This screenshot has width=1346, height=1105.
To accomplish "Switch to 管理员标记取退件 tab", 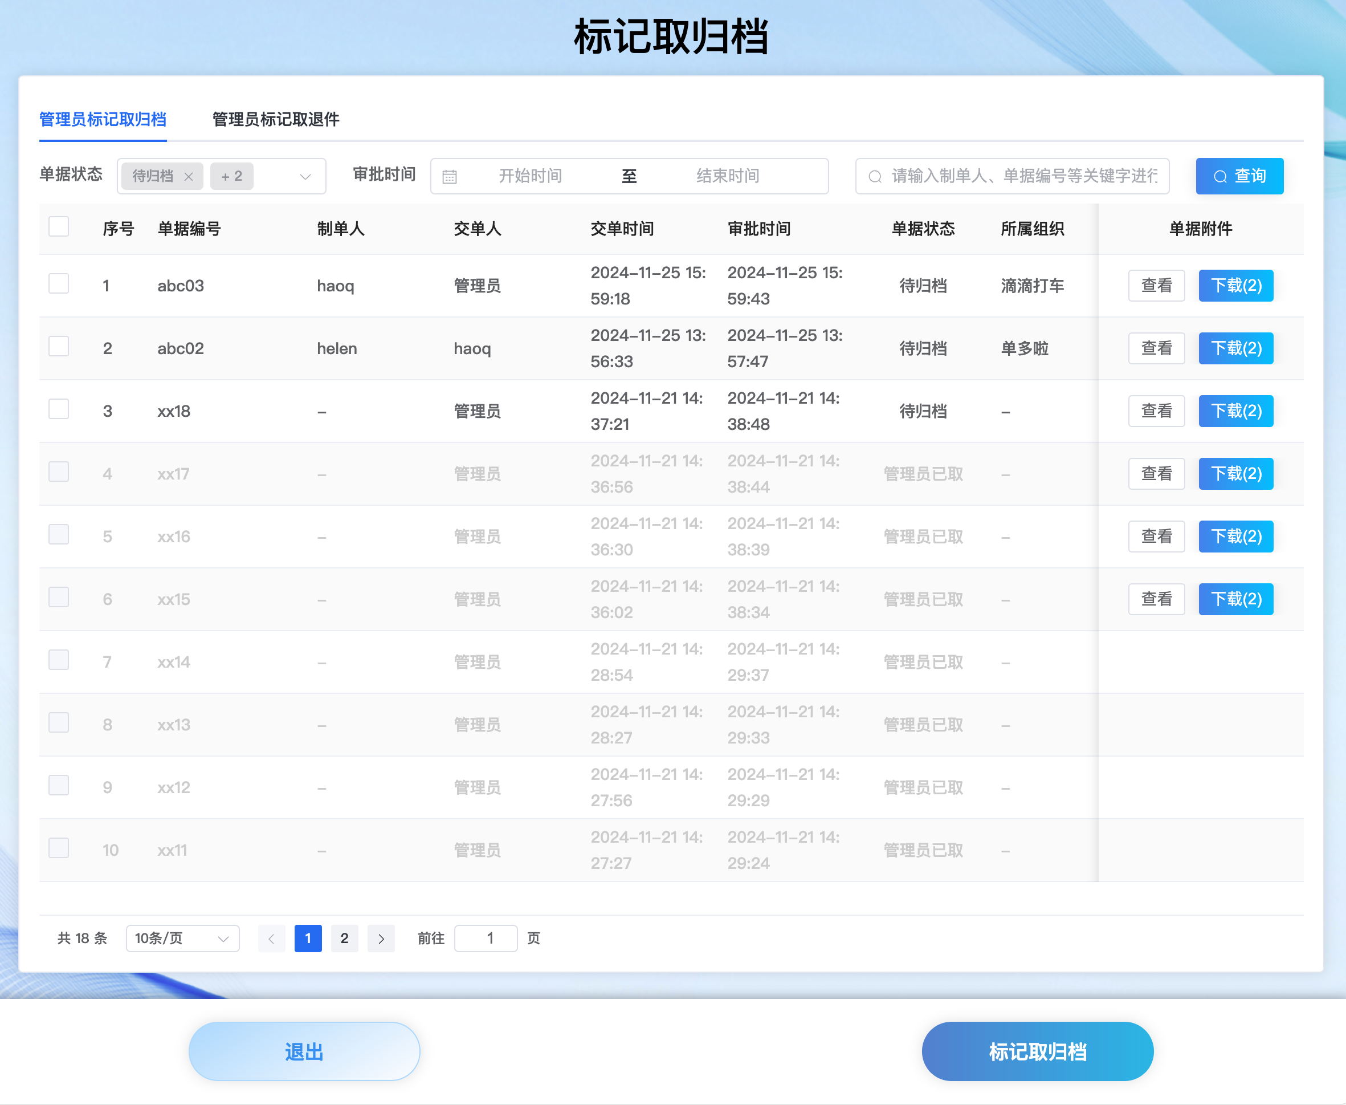I will [275, 119].
